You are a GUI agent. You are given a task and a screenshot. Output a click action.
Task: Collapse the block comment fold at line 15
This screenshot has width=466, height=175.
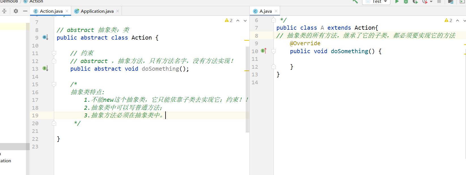[x=54, y=84]
